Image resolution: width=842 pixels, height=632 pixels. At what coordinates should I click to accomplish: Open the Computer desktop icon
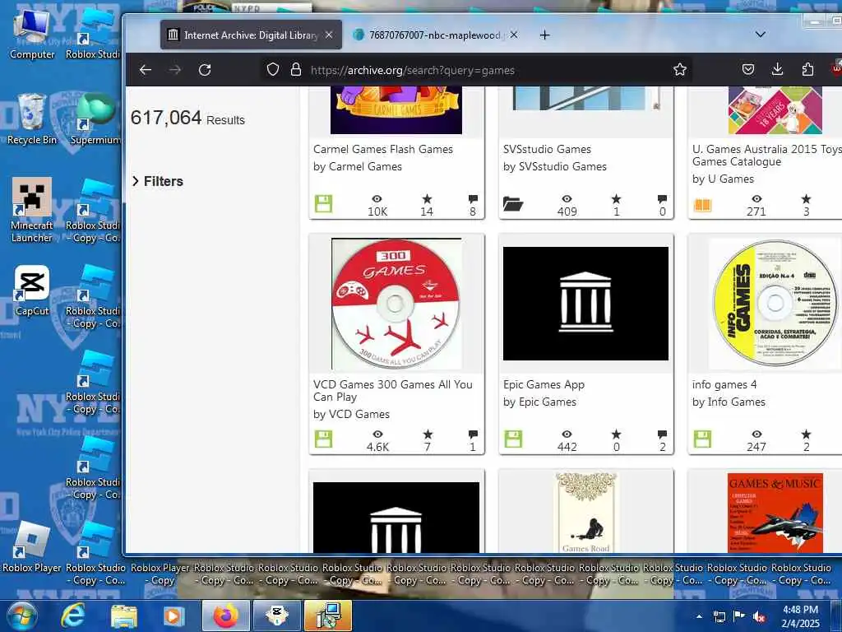pos(32,34)
